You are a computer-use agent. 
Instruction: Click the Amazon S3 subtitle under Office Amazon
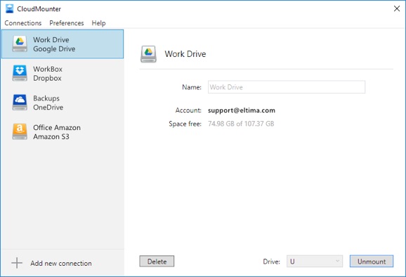51,136
